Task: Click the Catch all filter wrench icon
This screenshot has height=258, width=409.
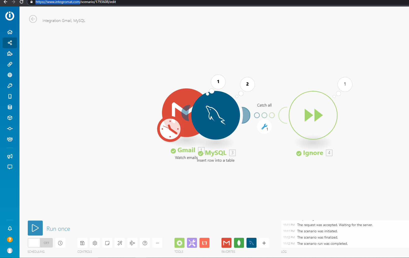Action: pyautogui.click(x=264, y=127)
